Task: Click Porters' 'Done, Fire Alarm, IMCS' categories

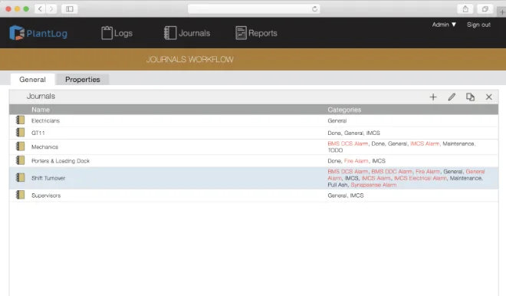Action: pos(356,161)
